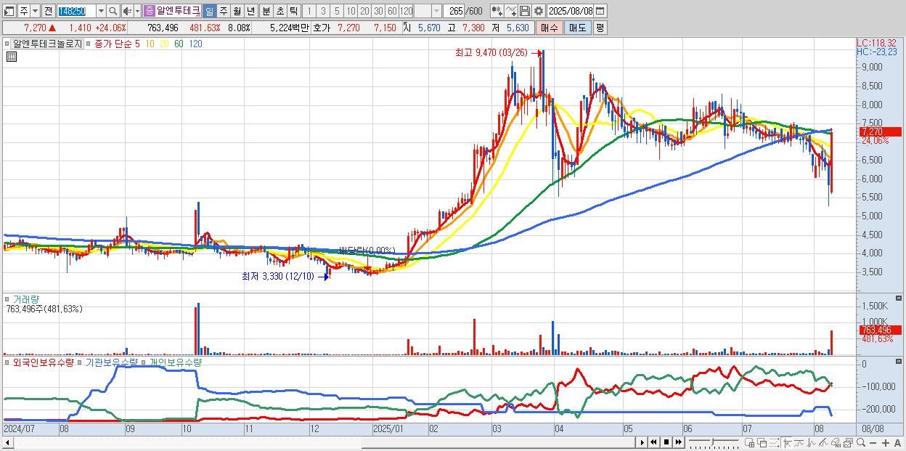Viewport: 906px width, 451px height.
Task: Select the 10 interval tab
Action: coord(351,11)
